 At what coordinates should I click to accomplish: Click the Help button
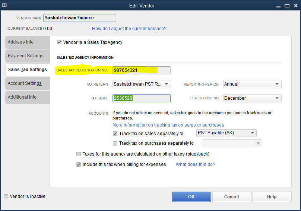pos(272,197)
